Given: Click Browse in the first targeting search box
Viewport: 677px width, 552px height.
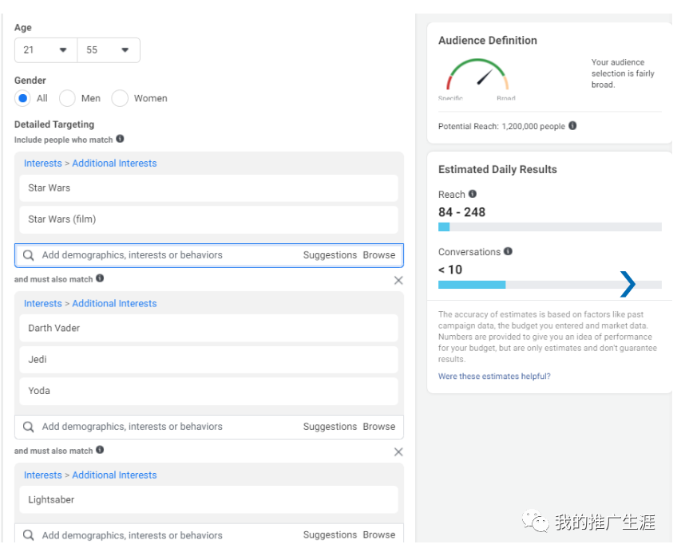Looking at the screenshot, I should coord(379,255).
